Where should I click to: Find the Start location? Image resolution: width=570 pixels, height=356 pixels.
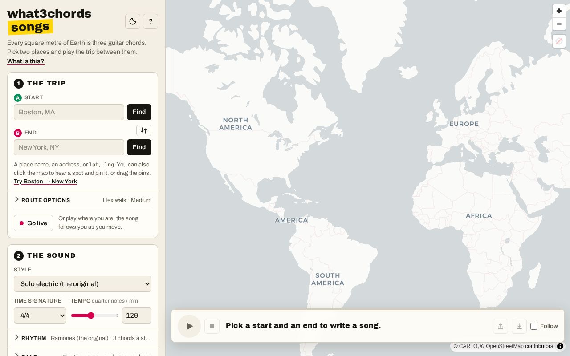tap(139, 112)
